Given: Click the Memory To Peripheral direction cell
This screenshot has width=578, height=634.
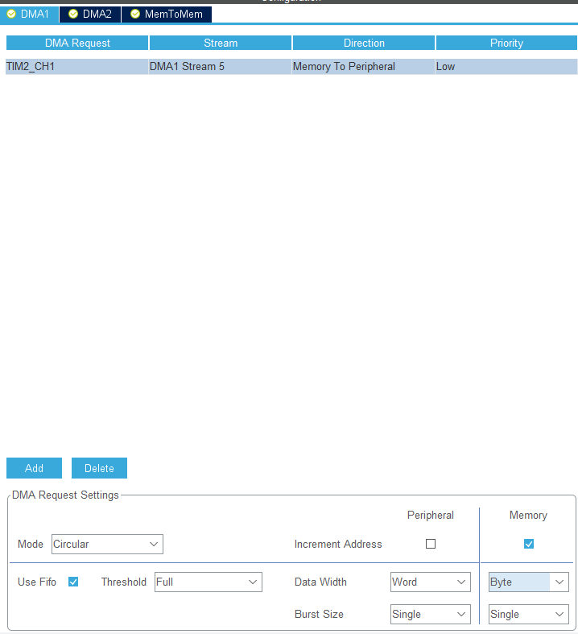Looking at the screenshot, I should [x=364, y=66].
